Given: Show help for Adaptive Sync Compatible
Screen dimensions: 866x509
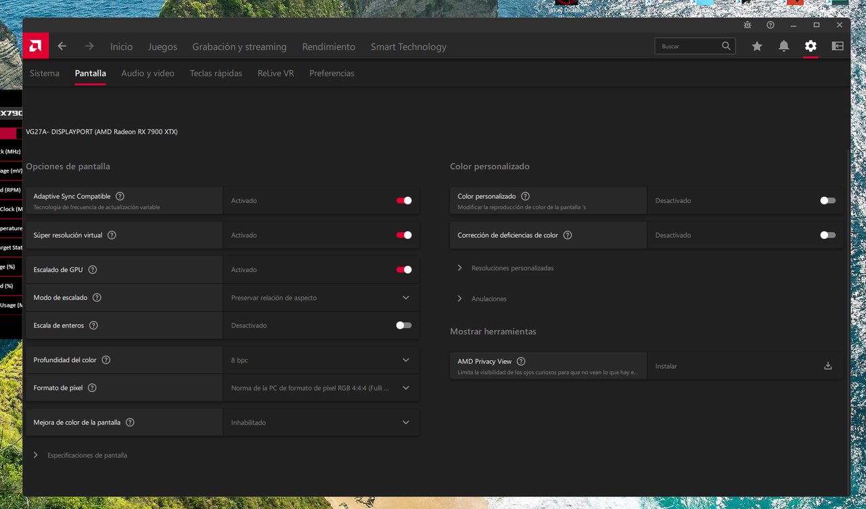Looking at the screenshot, I should coord(120,196).
